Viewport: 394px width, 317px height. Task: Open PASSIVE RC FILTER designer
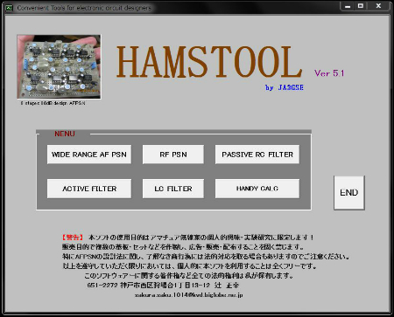[x=257, y=155]
